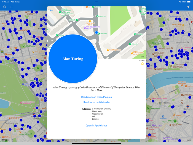
Task: Tap Selfridges marker on background map
Action: pos(33,52)
